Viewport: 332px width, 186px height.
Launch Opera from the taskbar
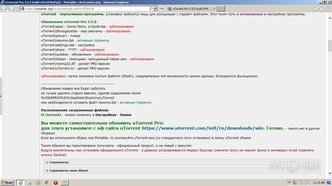click(56, 182)
